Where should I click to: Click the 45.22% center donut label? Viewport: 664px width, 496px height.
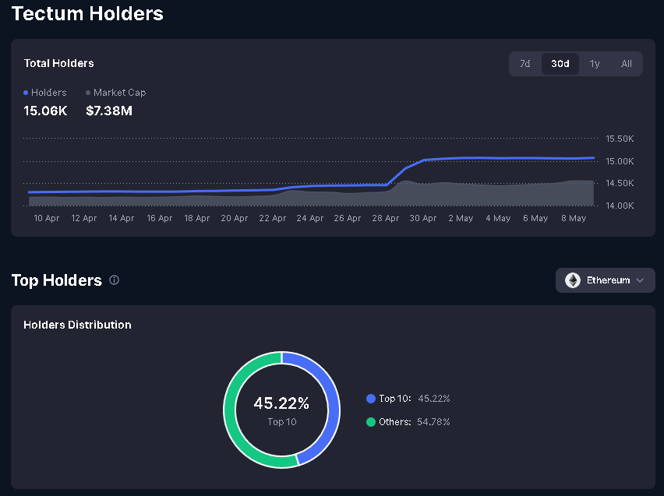(x=281, y=403)
